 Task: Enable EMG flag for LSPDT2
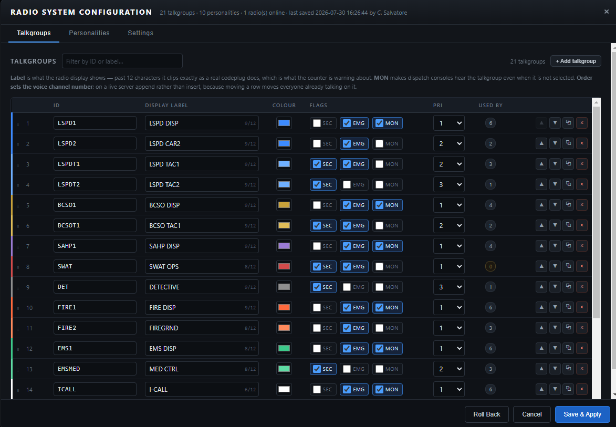(x=353, y=184)
